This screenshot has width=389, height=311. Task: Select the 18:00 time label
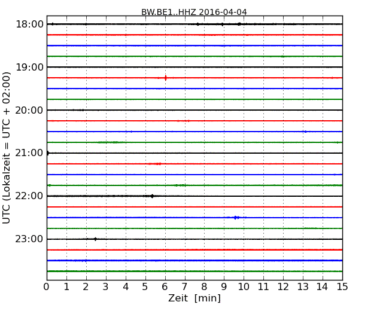[29, 25]
